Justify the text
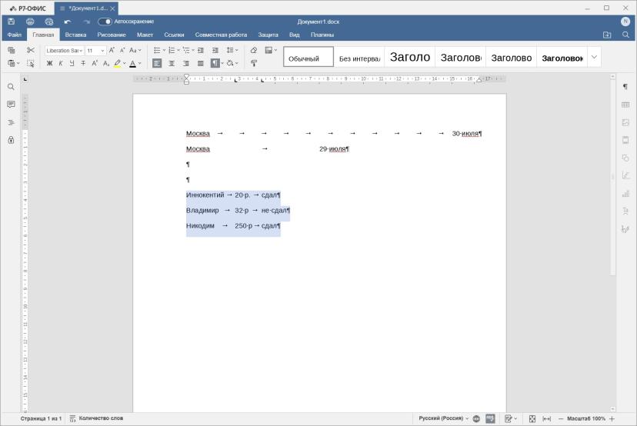 pos(201,63)
